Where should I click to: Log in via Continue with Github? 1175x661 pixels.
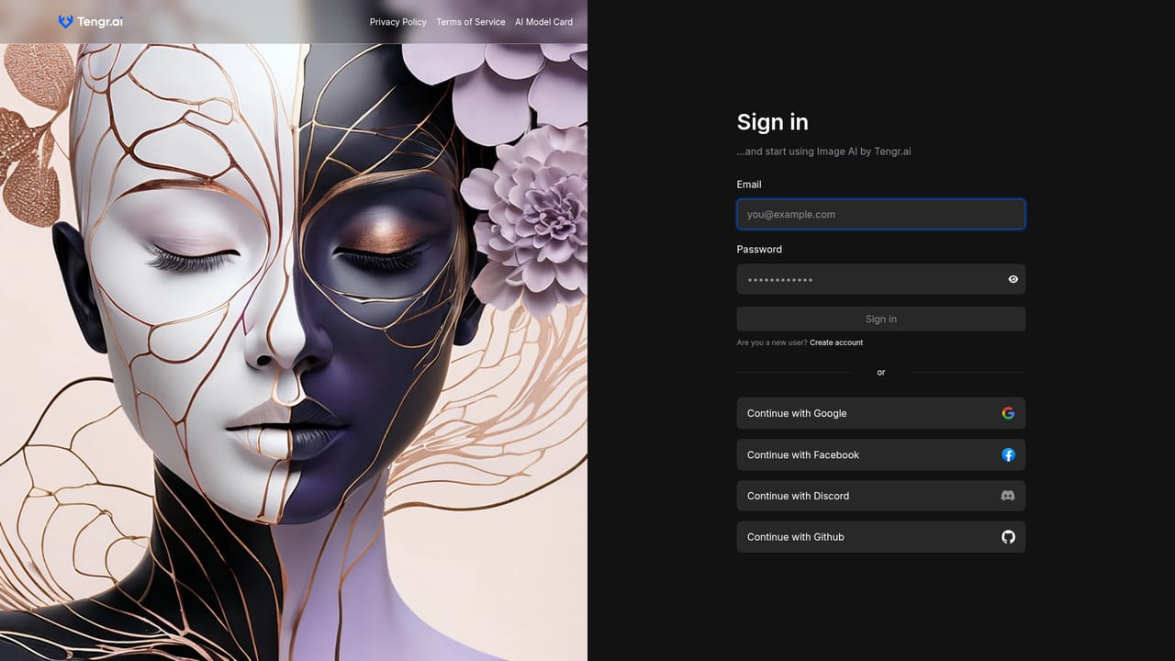[881, 537]
